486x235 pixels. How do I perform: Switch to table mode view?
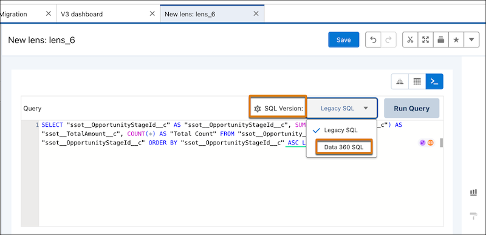click(417, 81)
